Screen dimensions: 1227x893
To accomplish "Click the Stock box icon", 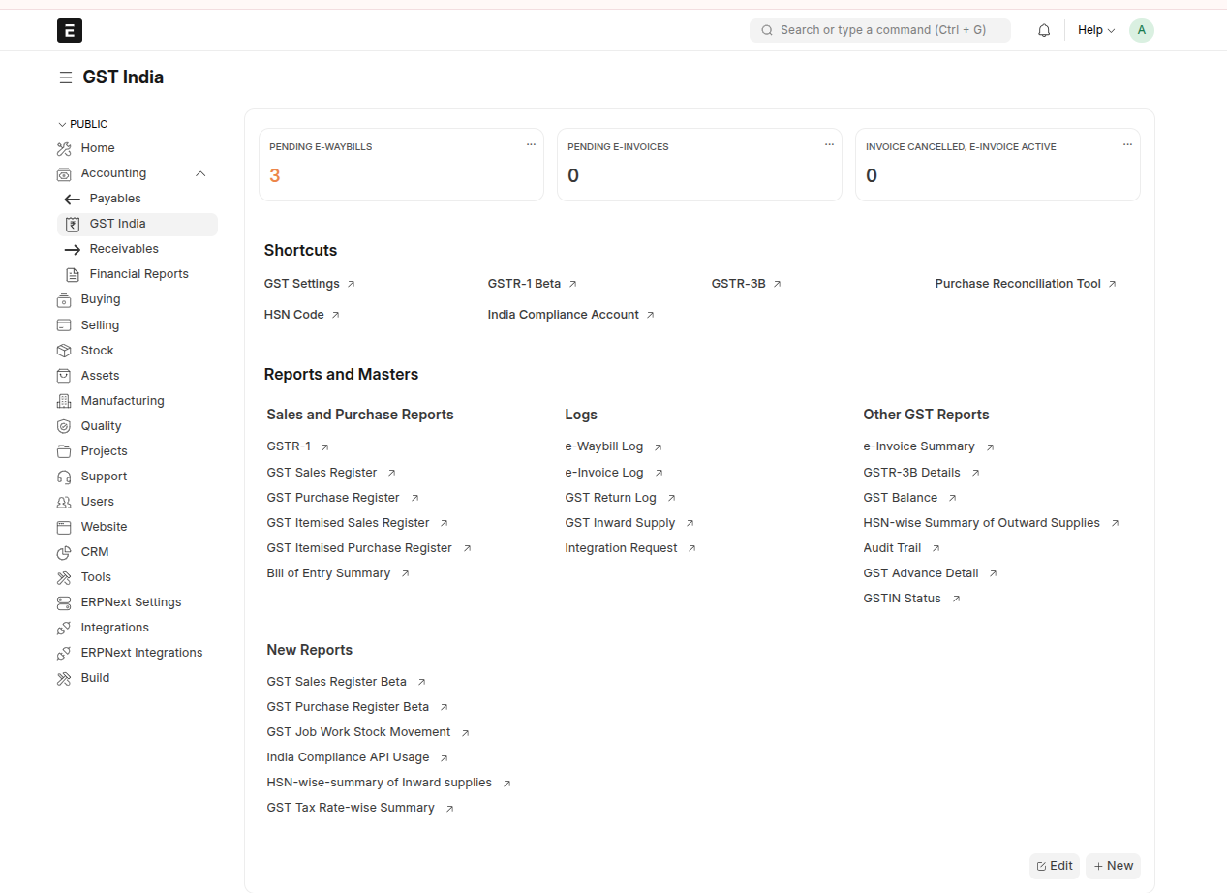I will click(x=64, y=351).
